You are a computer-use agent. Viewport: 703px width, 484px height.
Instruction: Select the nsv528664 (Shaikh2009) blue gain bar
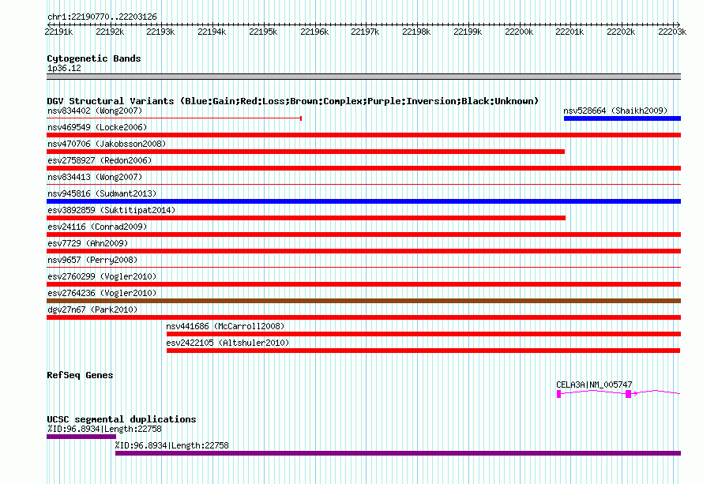622,118
